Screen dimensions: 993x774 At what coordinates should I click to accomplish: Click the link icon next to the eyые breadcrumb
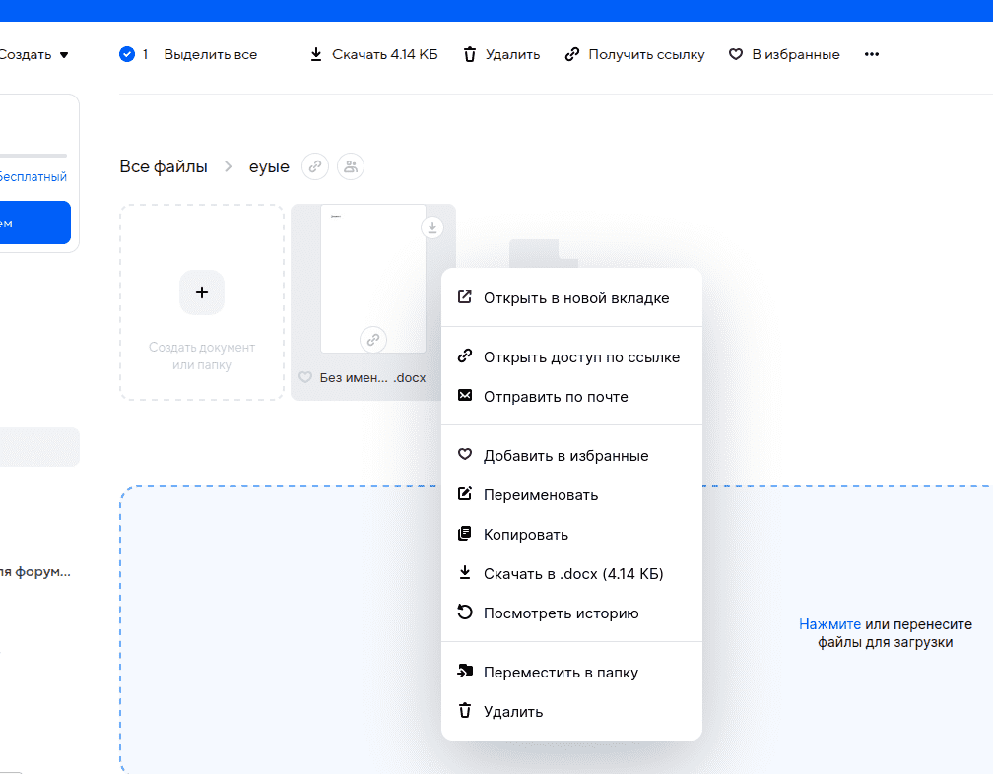coord(314,166)
